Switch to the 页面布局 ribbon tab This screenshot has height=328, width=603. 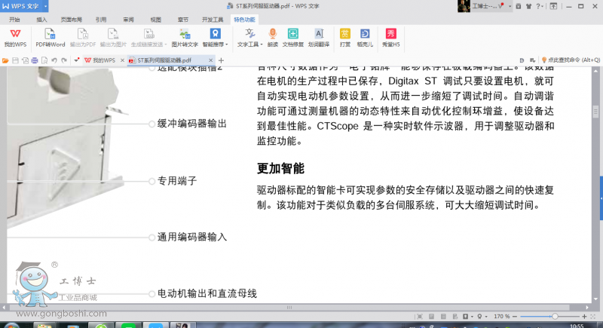tap(72, 19)
